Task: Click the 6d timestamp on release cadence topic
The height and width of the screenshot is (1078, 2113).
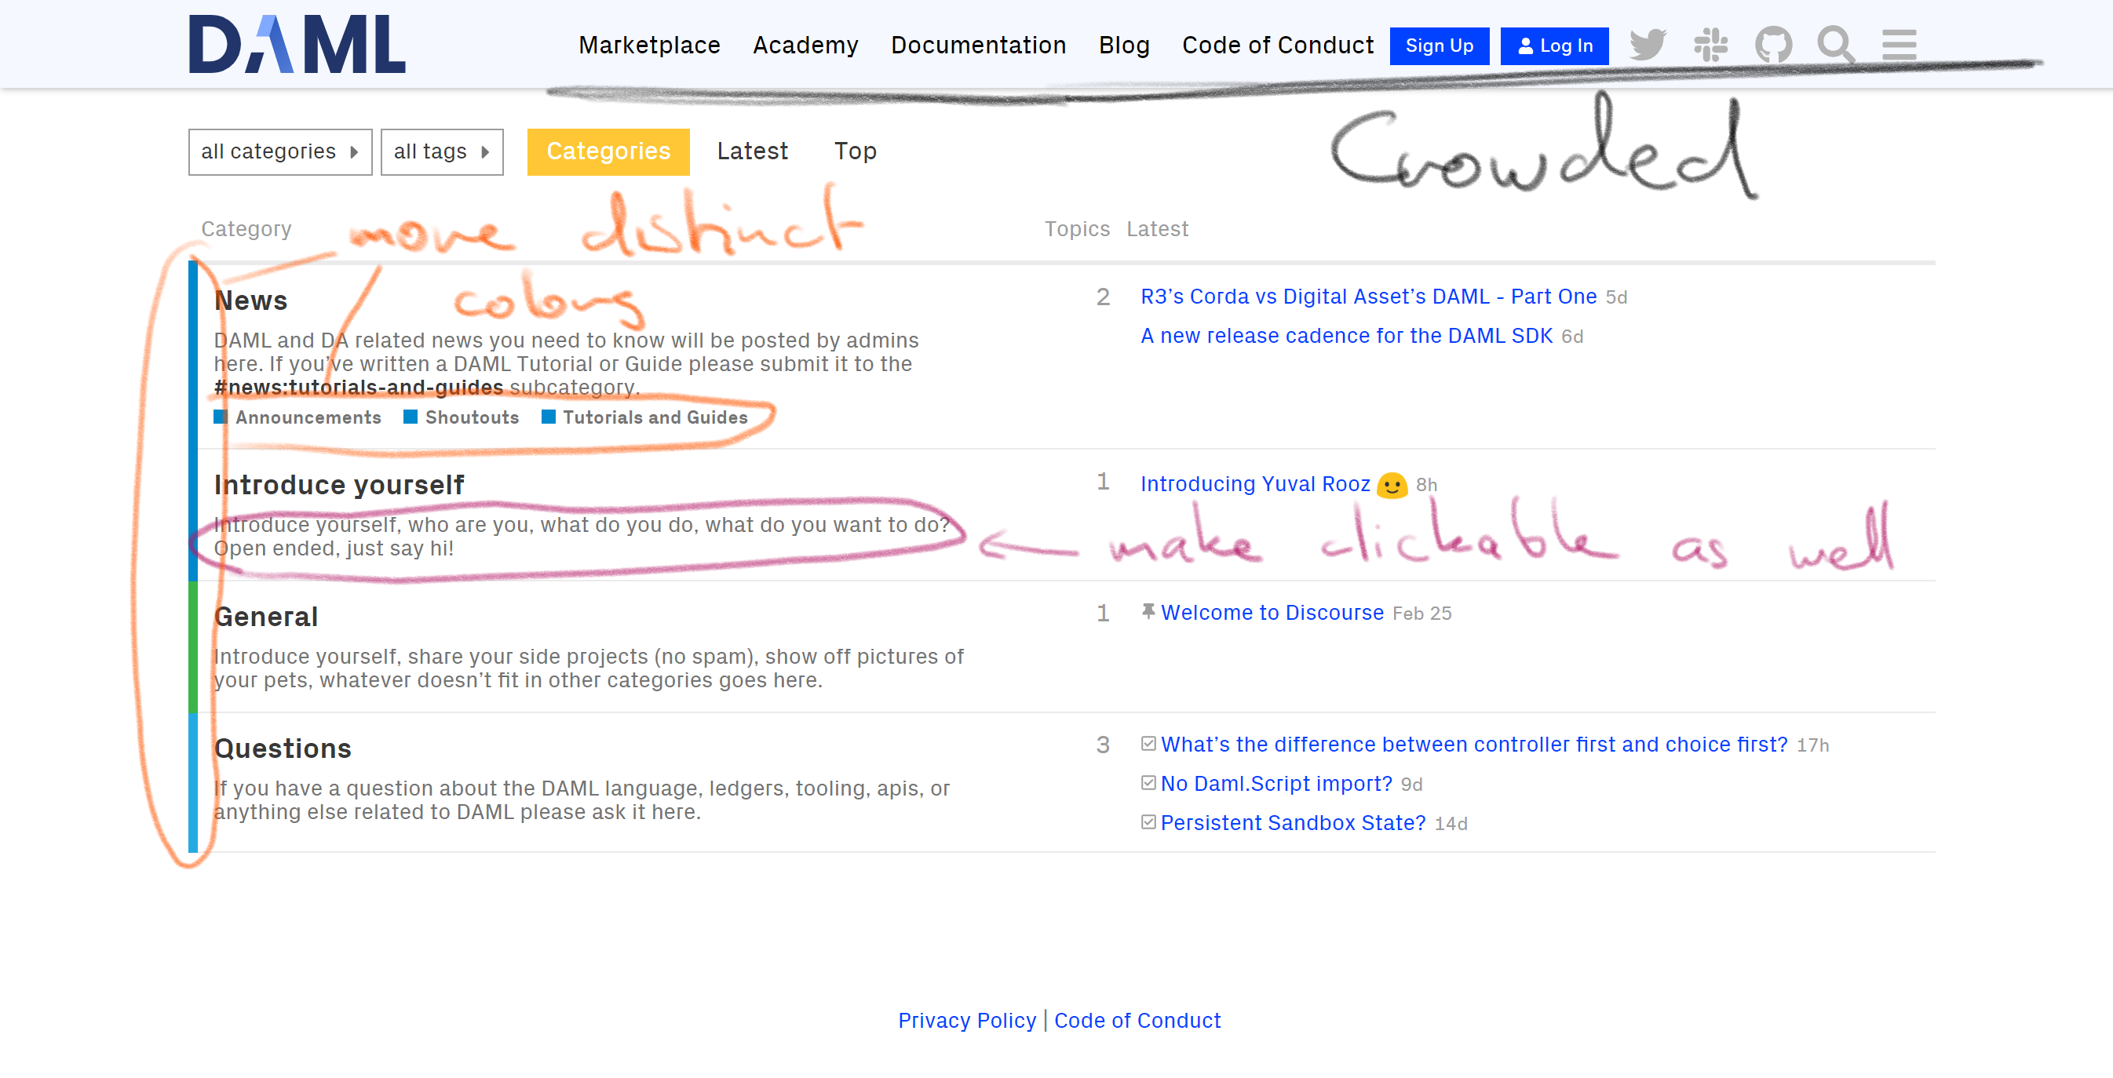Action: [1572, 336]
